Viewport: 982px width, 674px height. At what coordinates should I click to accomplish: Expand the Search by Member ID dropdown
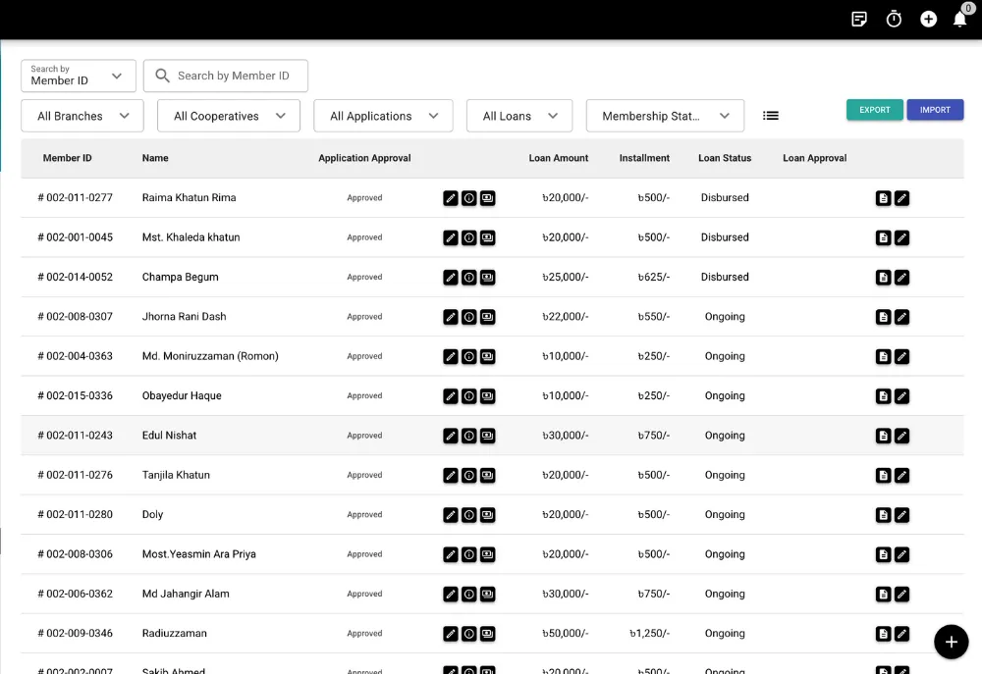click(x=79, y=76)
